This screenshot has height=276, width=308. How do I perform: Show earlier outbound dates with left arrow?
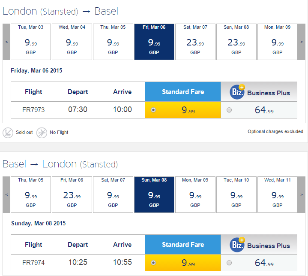tap(6, 42)
